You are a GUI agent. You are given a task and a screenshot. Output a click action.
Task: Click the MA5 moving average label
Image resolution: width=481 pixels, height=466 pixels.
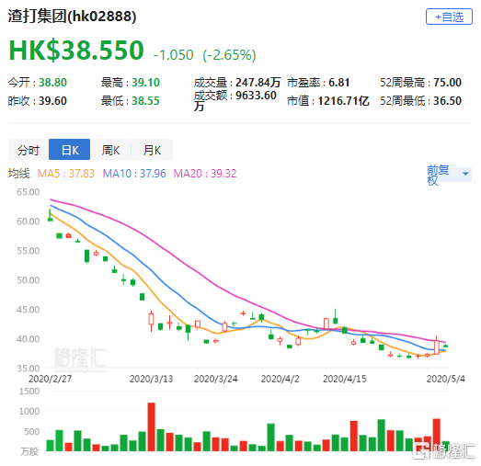66,174
